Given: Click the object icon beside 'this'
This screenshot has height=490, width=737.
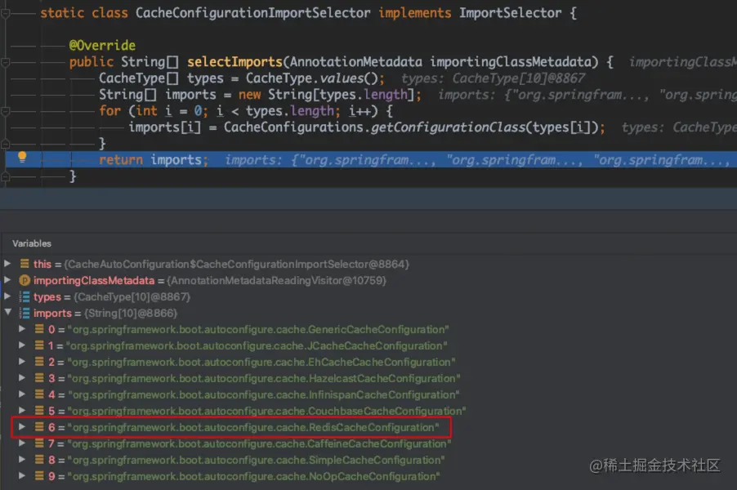Looking at the screenshot, I should point(25,264).
